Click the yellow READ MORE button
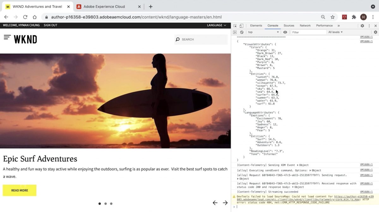 pos(20,190)
